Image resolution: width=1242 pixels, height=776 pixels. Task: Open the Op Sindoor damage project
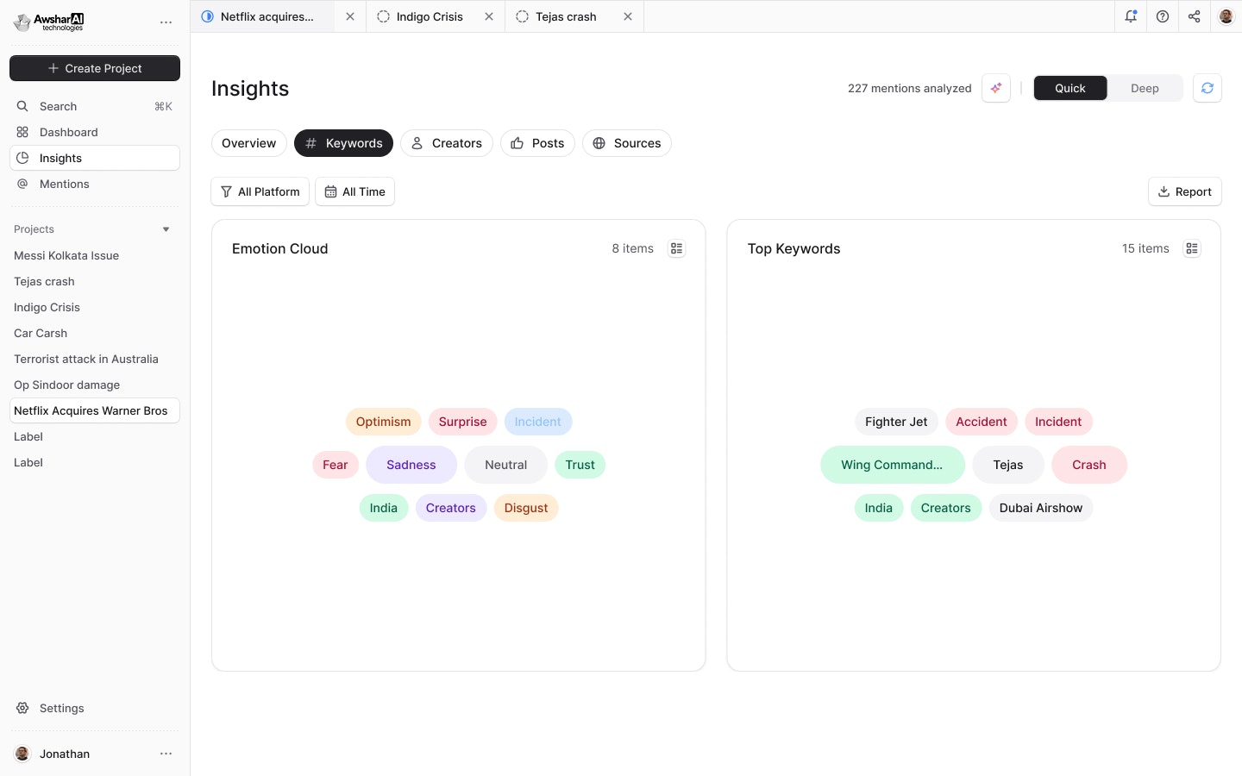point(67,385)
